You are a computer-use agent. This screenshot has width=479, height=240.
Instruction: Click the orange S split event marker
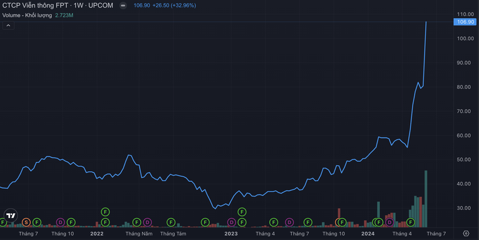click(26, 222)
